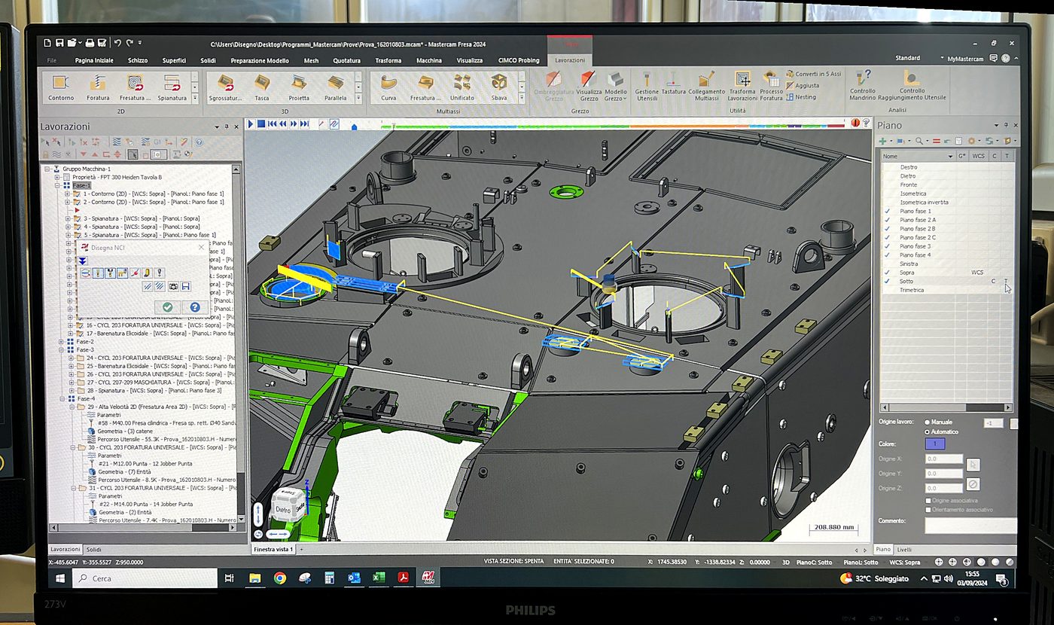Screen dimensions: 1054x625
Task: Expand operation 24 CYCL 203 FORATURA
Action: coord(72,358)
